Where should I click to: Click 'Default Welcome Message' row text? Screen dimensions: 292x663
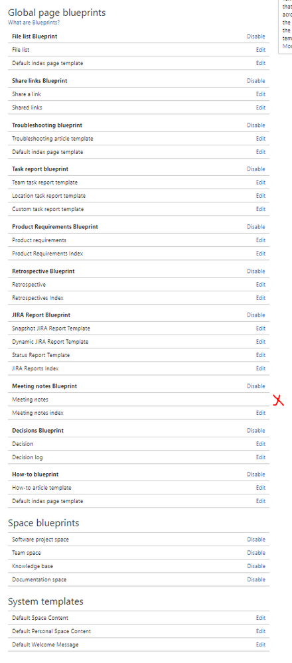click(45, 644)
